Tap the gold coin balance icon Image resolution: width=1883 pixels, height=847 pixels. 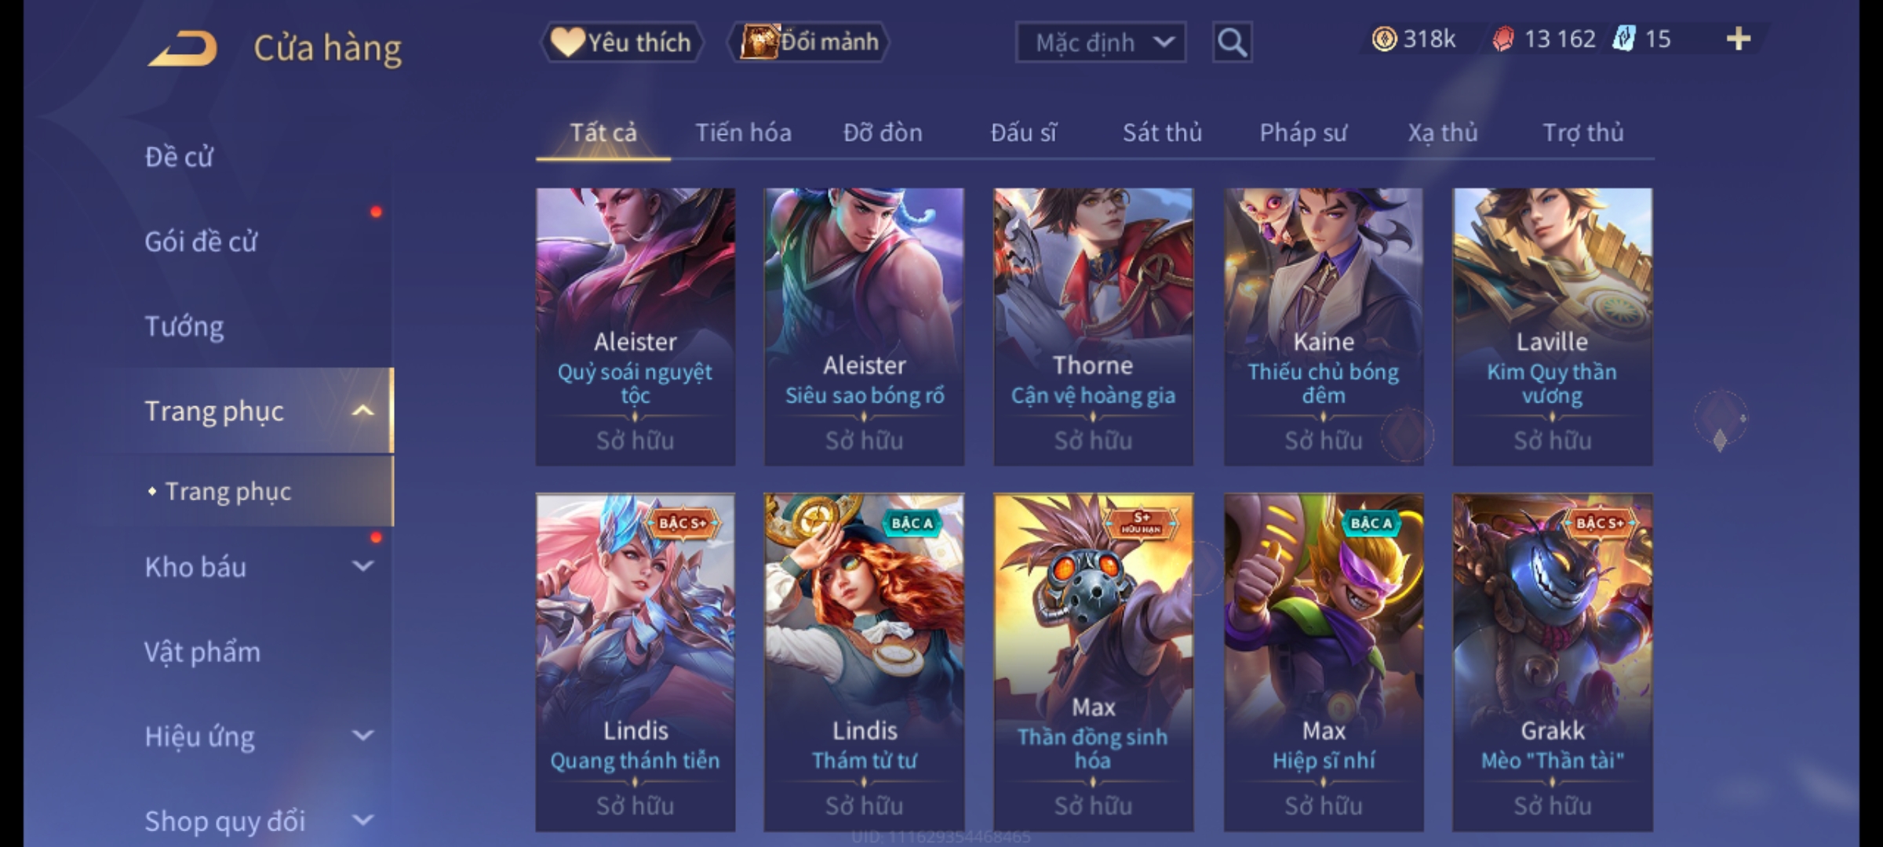point(1384,39)
